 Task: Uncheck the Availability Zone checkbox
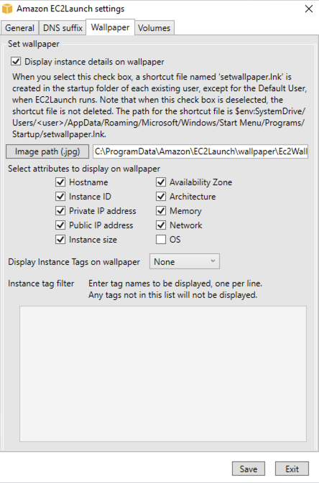[161, 182]
